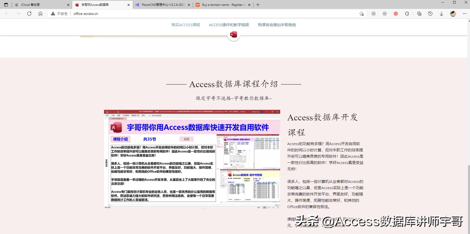Open Collections in the toolbar
This screenshot has height=234, width=470.
click(419, 14)
